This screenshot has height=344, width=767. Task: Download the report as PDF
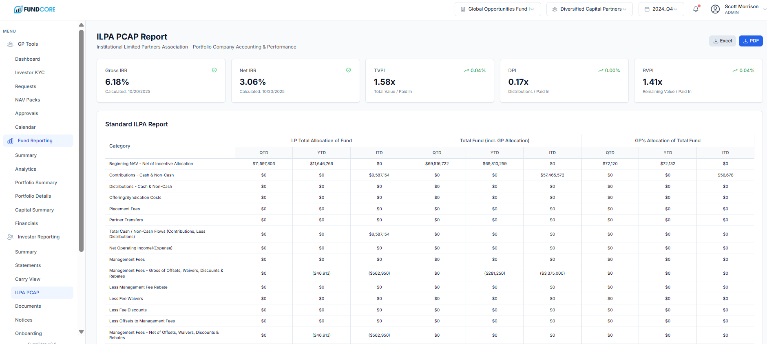point(750,41)
